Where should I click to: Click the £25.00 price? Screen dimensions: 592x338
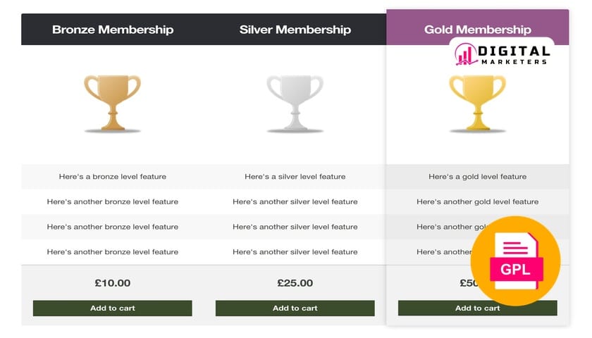[295, 283]
